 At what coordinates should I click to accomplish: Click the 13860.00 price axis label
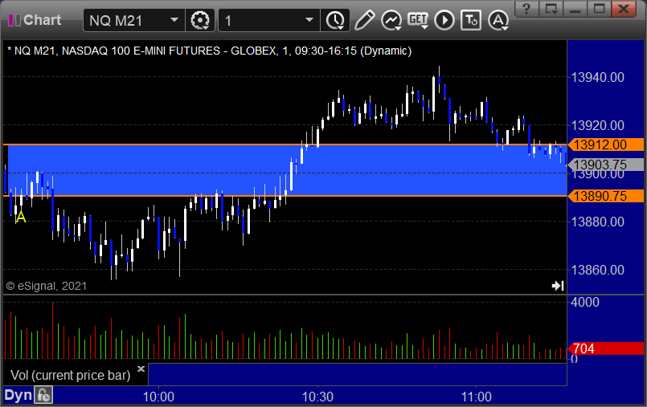tap(597, 271)
